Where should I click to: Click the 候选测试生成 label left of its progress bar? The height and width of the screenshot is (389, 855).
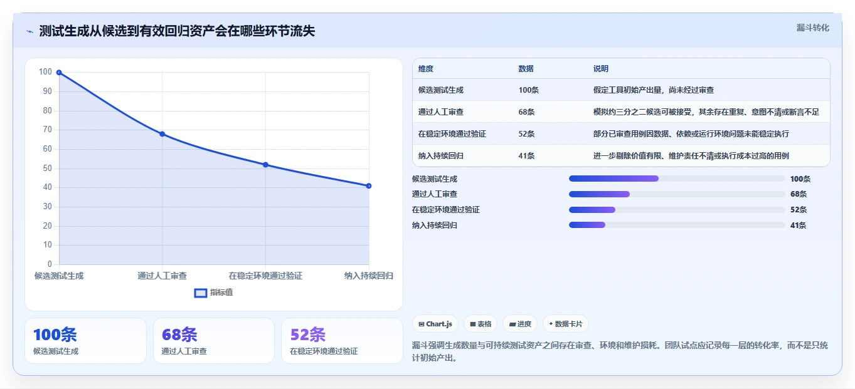tap(435, 179)
